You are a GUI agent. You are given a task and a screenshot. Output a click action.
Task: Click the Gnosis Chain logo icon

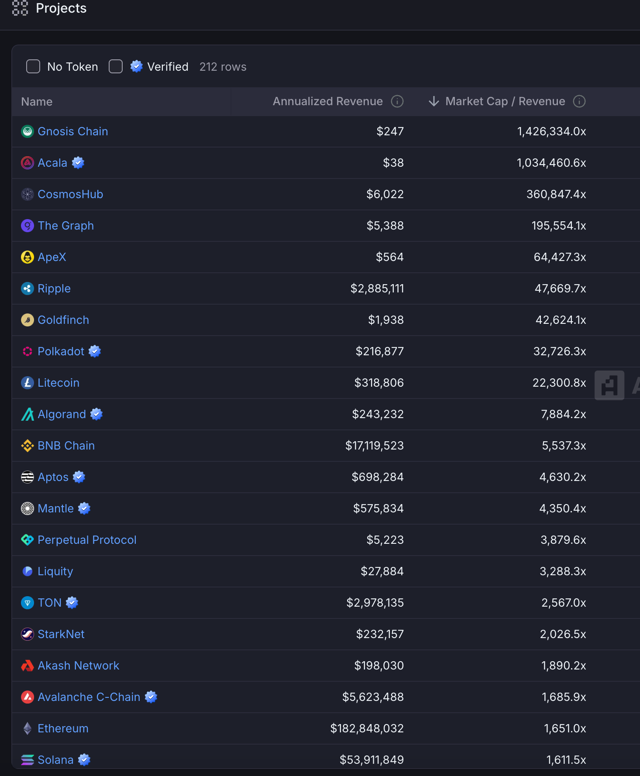pyautogui.click(x=28, y=131)
